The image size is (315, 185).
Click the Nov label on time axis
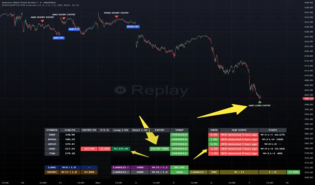[98, 183]
